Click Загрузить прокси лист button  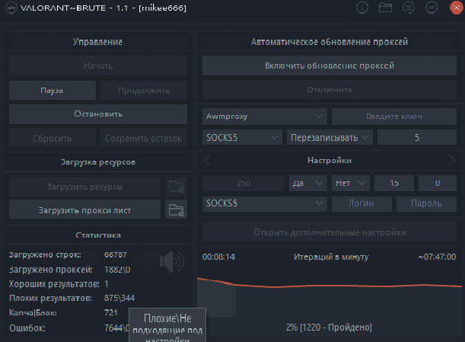coord(84,210)
